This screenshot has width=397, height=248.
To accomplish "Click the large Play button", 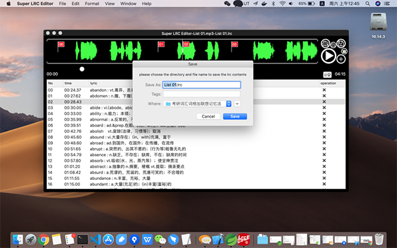I will click(x=328, y=56).
